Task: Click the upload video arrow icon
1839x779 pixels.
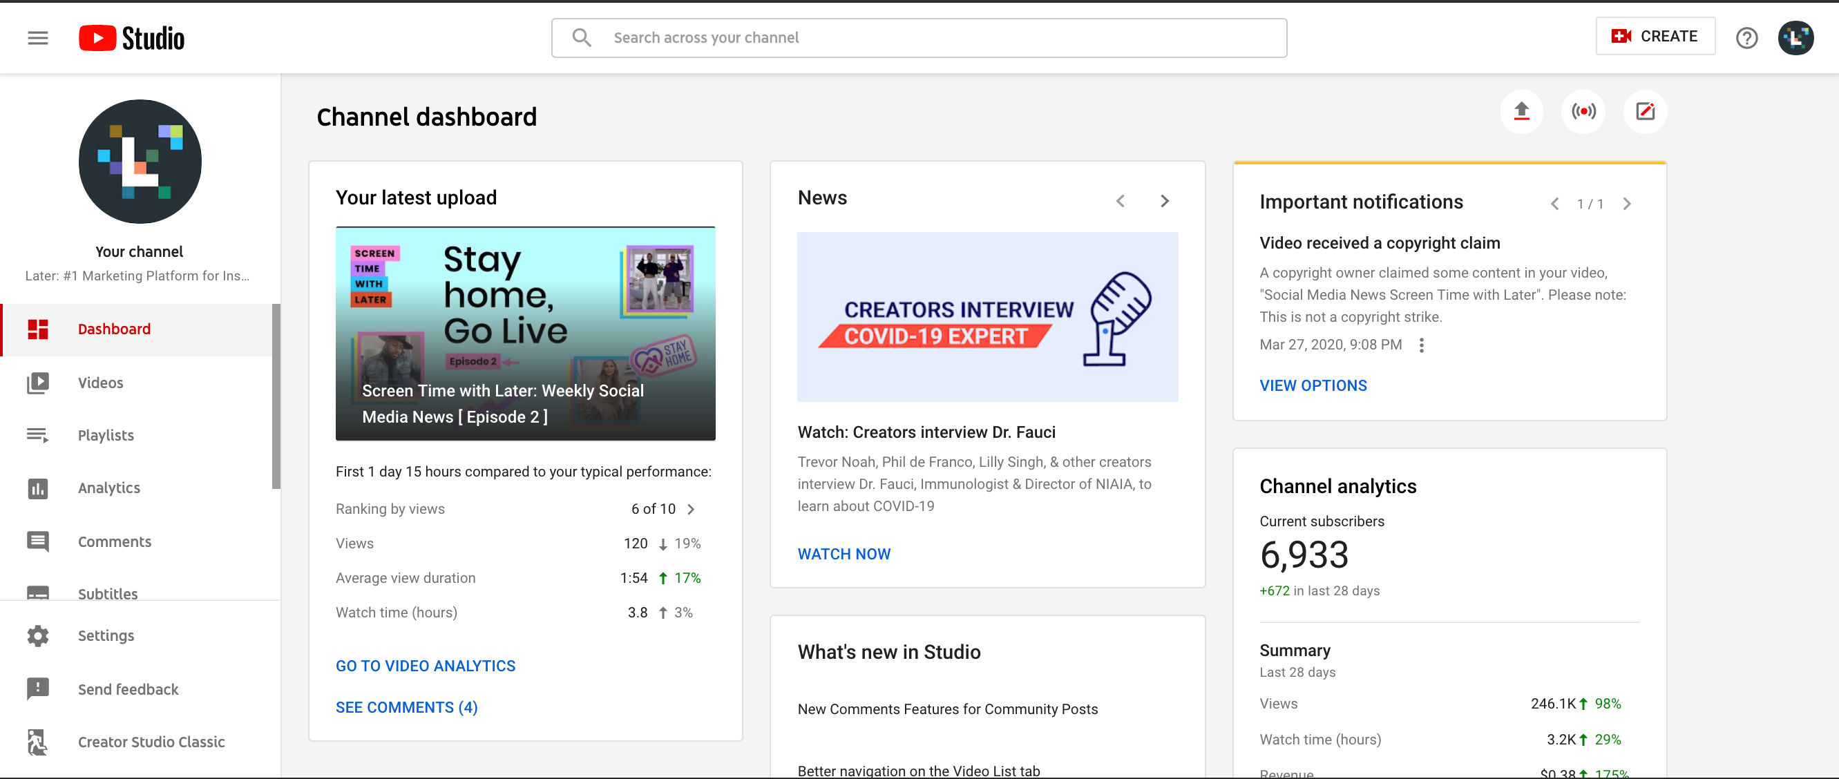Action: click(1521, 111)
